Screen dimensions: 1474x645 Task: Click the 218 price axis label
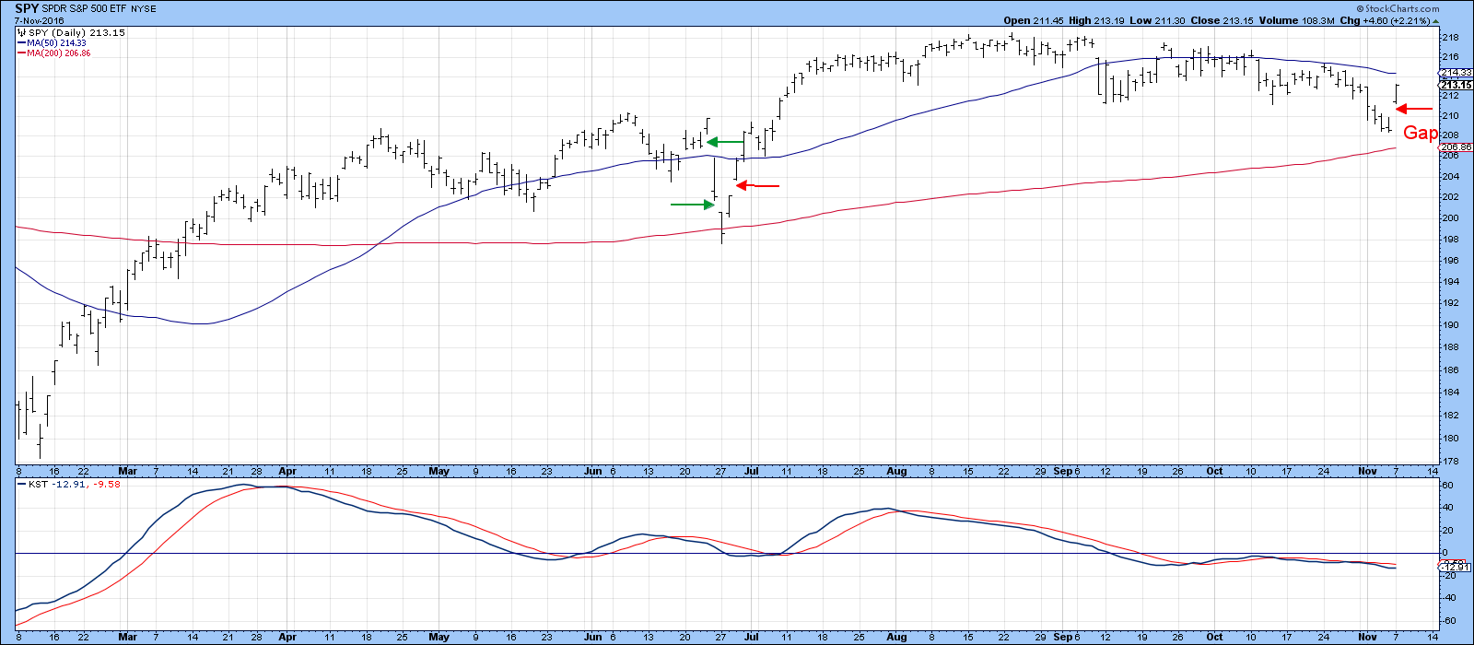[x=1451, y=39]
